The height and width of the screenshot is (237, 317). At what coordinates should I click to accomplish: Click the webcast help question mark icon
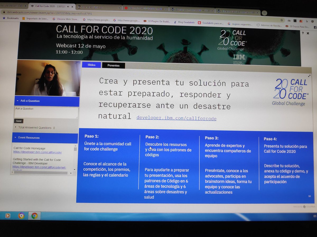click(303, 33)
